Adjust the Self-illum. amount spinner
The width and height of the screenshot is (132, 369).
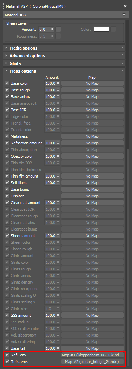click(58, 183)
